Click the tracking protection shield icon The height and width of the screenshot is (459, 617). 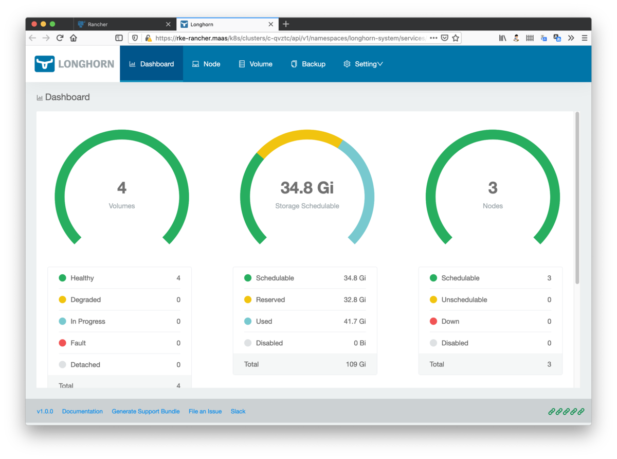tap(135, 38)
